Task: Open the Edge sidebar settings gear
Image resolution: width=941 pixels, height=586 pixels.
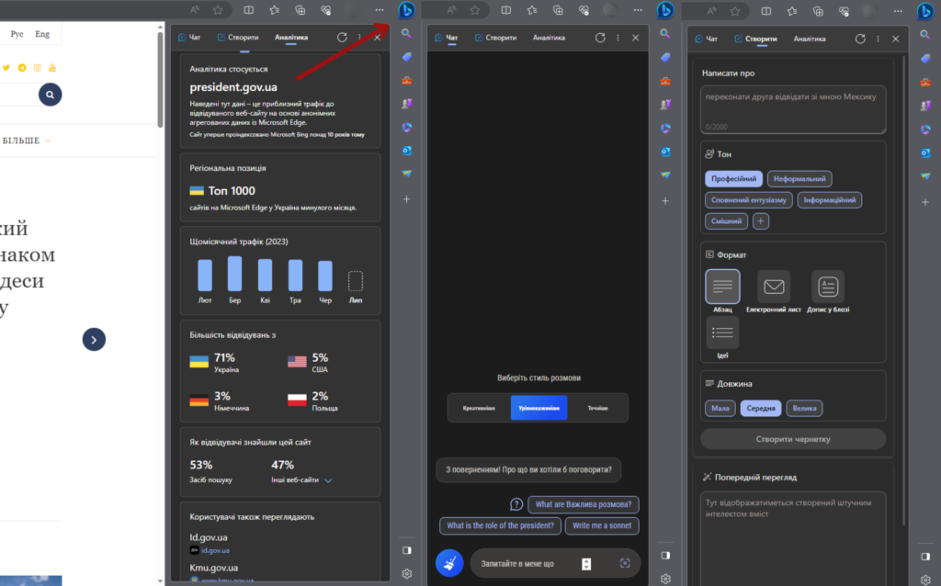Action: tap(406, 572)
